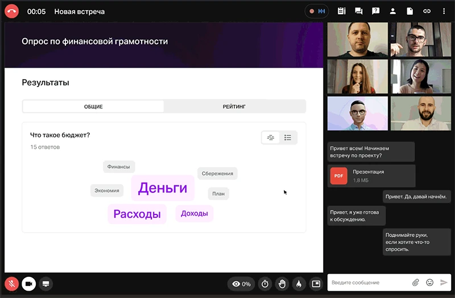Click the Расходы word in the cloud

[137, 214]
